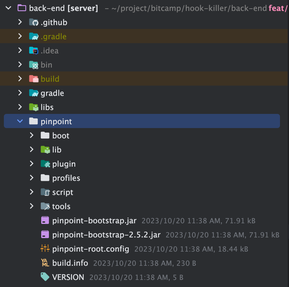This screenshot has width=289, height=287.
Task: Click the build.info YAML icon
Action: (x=45, y=263)
